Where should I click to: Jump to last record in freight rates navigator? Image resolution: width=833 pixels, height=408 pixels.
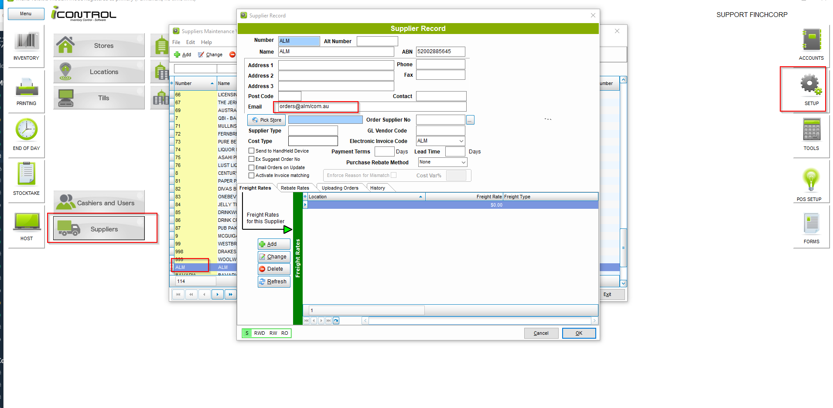(x=328, y=321)
